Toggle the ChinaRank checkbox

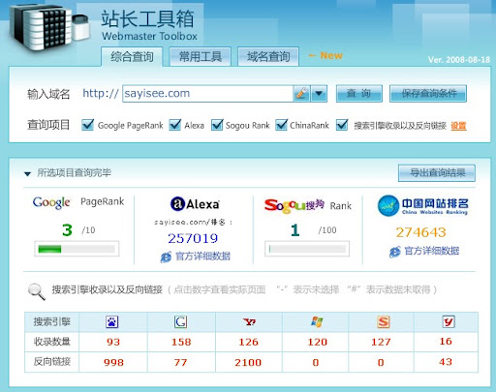tap(281, 125)
